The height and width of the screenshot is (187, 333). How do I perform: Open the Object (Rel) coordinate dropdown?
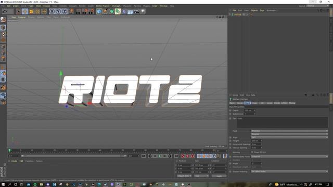tap(184, 176)
